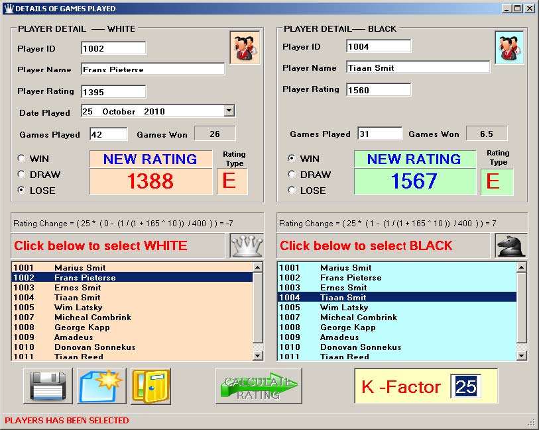The height and width of the screenshot is (430, 539).
Task: Select Ernes Smit in BLACK list
Action: (397, 287)
